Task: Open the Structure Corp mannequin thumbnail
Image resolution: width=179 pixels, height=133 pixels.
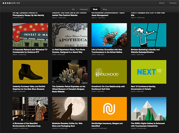Action: [30, 109]
